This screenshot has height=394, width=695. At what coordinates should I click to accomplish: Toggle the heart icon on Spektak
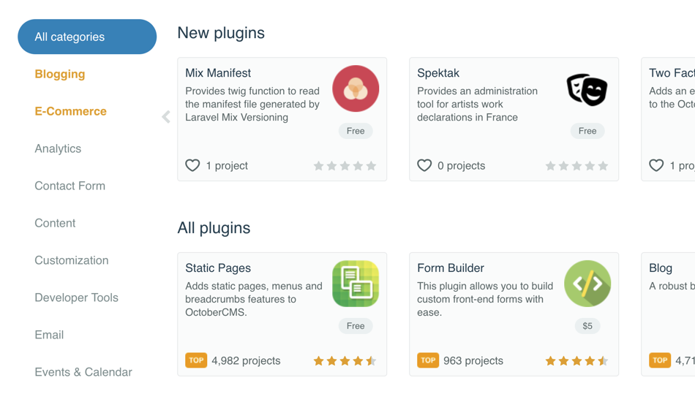coord(424,166)
